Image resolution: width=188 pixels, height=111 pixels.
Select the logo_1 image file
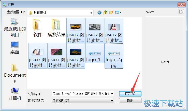click(95, 56)
